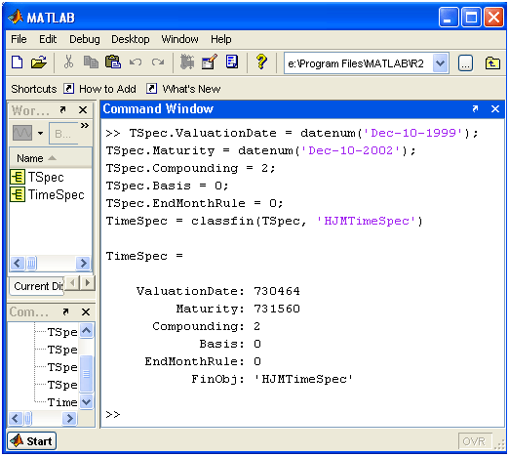Screen dimensions: 509x456
Task: Undock the Workspace panel
Action: 62,109
